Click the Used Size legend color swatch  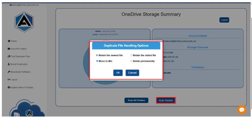click(x=98, y=31)
